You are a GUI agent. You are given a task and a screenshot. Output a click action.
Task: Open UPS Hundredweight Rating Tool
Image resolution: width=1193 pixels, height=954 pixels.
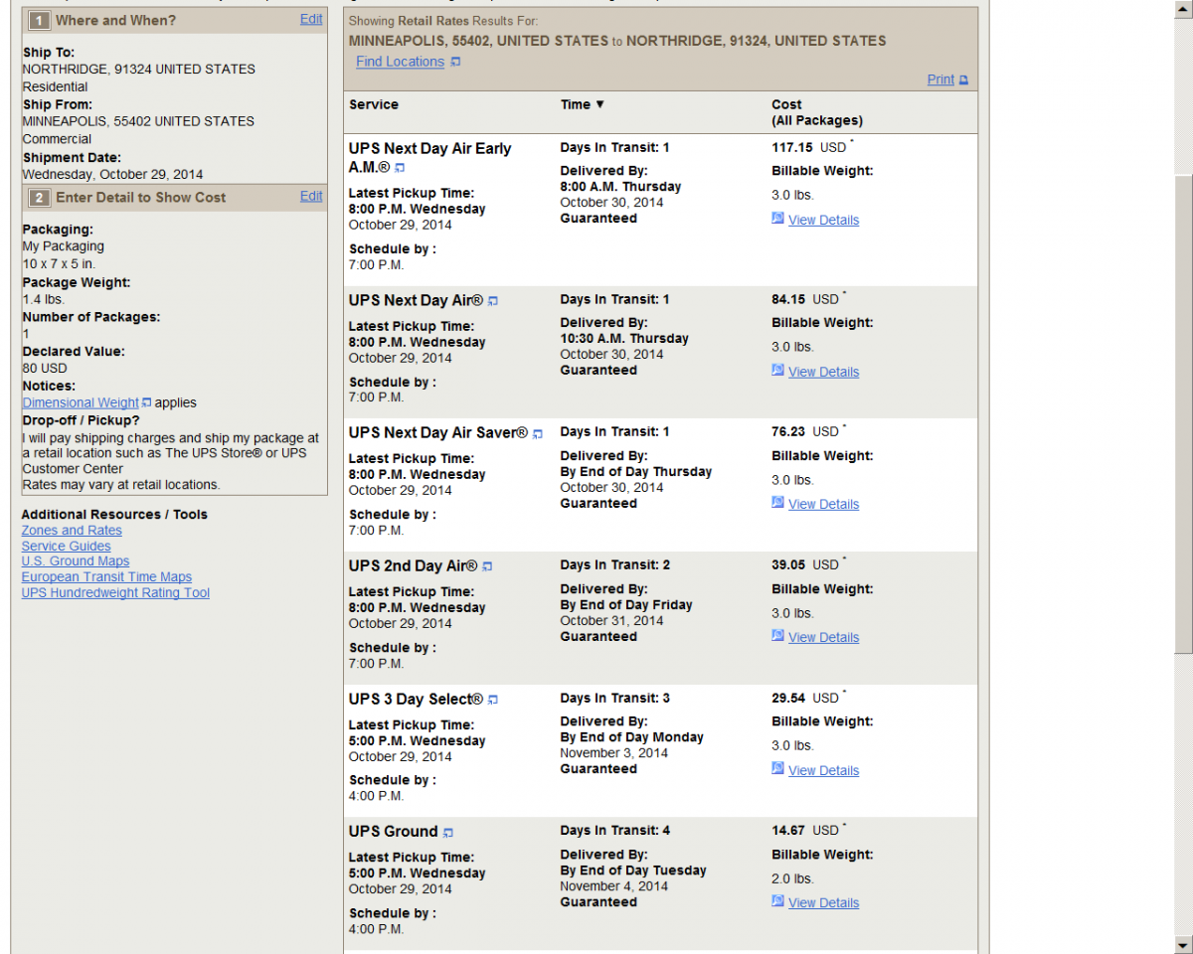tap(115, 593)
